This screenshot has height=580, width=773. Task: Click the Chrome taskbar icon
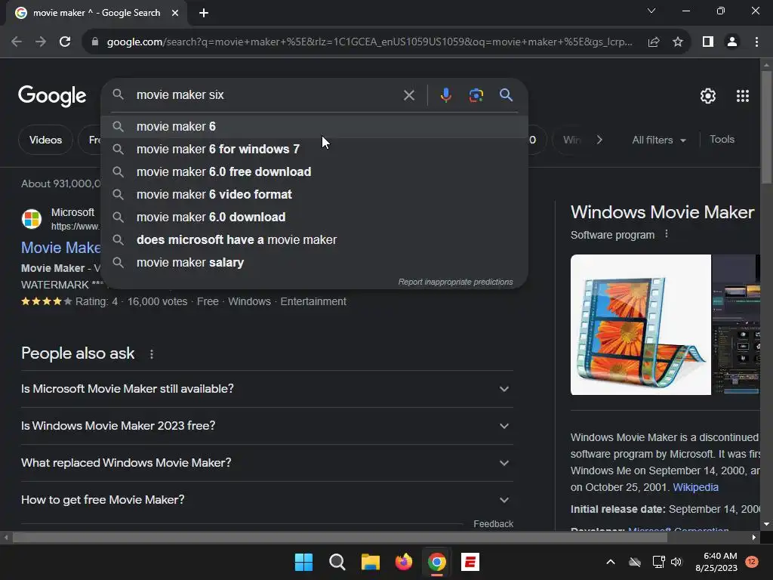pos(437,562)
